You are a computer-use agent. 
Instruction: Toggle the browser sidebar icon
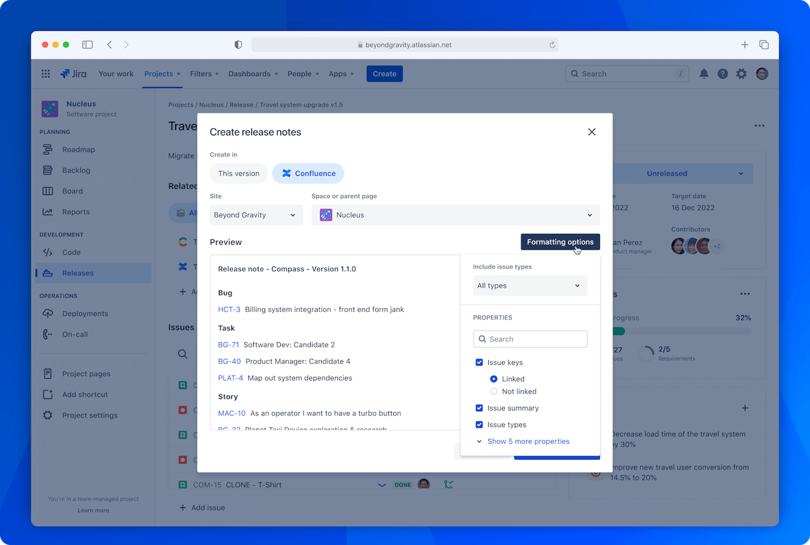[87, 45]
